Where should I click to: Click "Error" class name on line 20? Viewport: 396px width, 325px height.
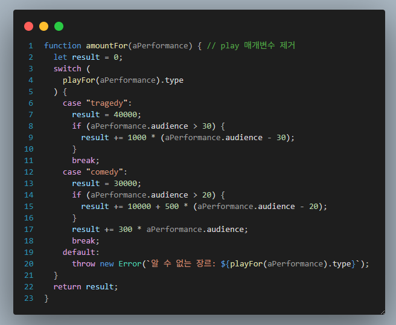pos(130,264)
